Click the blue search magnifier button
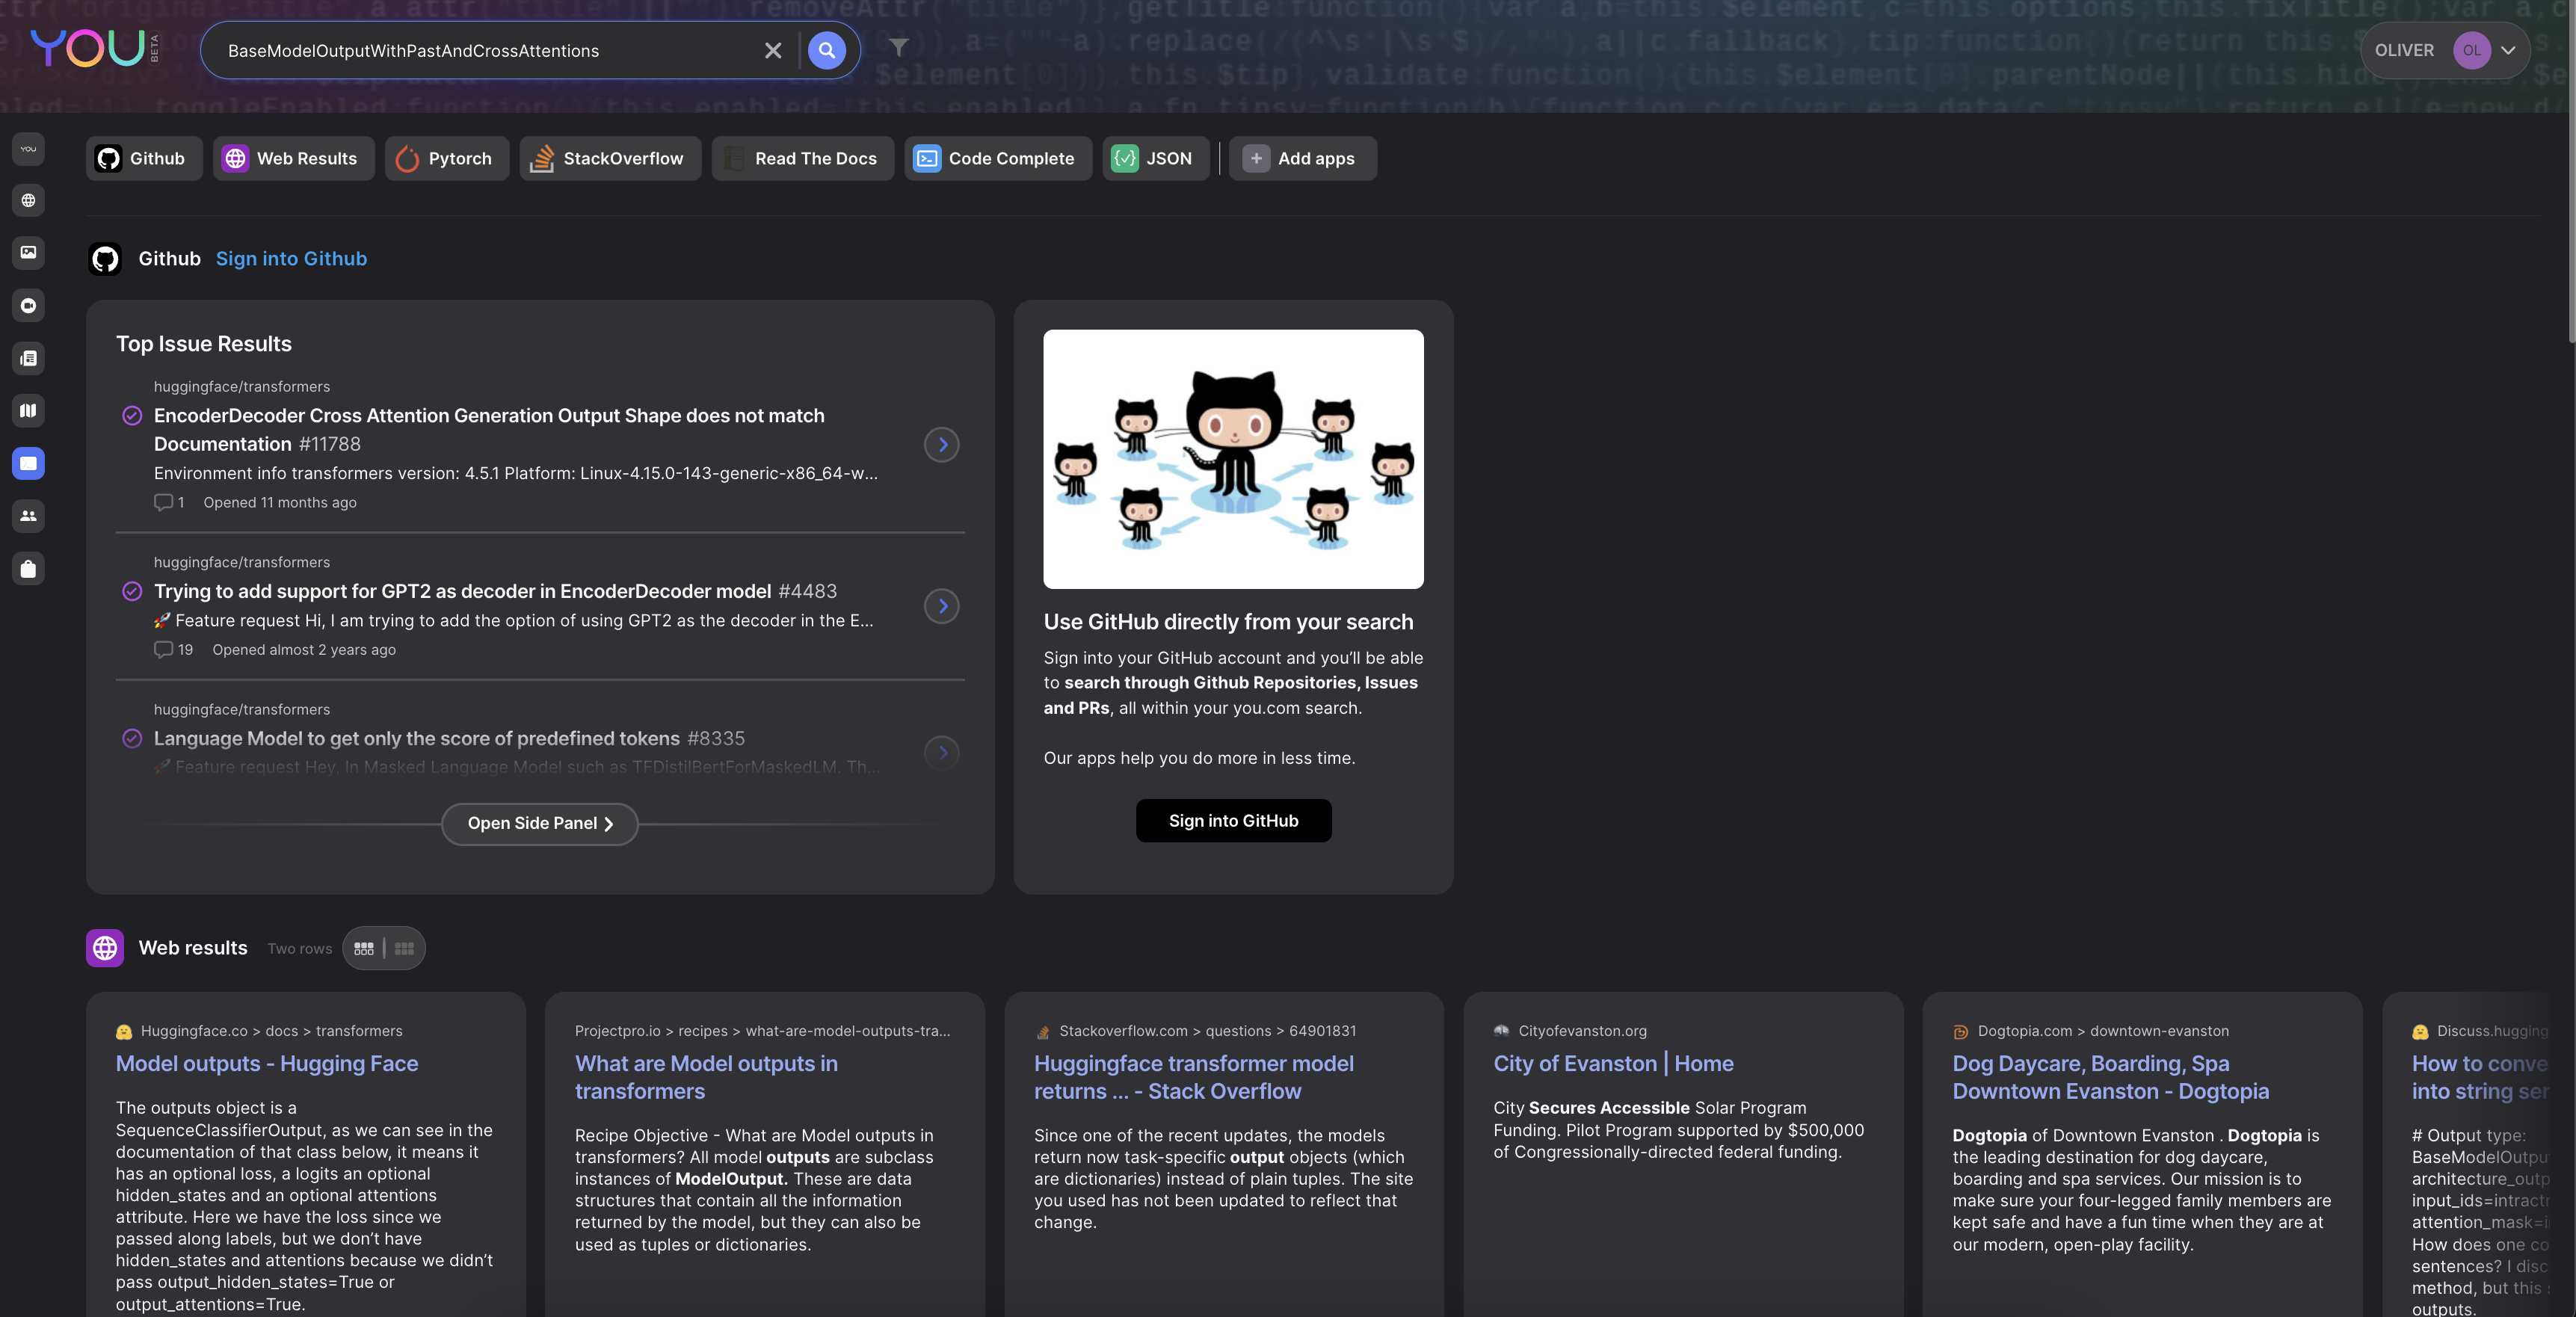The height and width of the screenshot is (1317, 2576). [x=826, y=50]
